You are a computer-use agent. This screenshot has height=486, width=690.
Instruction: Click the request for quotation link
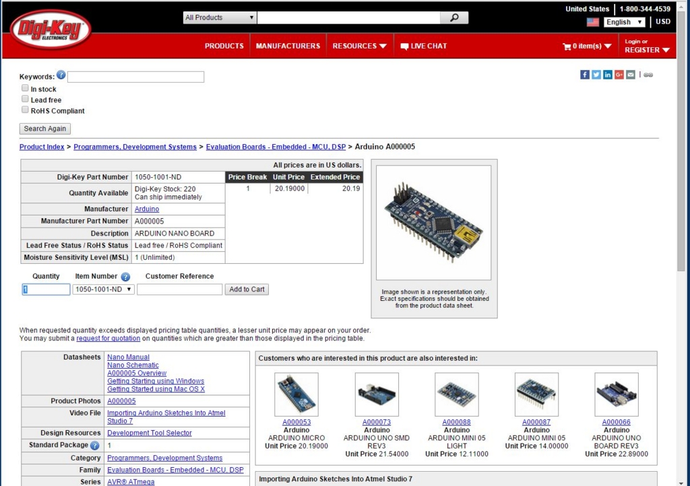(x=108, y=339)
